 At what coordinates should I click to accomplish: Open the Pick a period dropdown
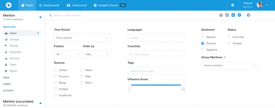point(82,38)
